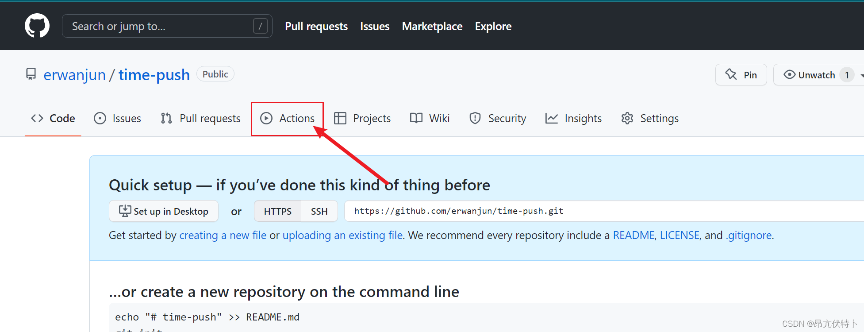
Task: Switch to the Code tab
Action: coord(53,118)
